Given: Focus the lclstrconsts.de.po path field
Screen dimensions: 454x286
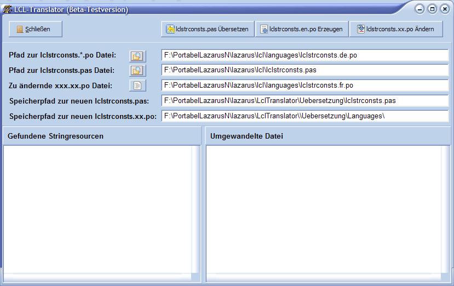Looking at the screenshot, I should [304, 55].
